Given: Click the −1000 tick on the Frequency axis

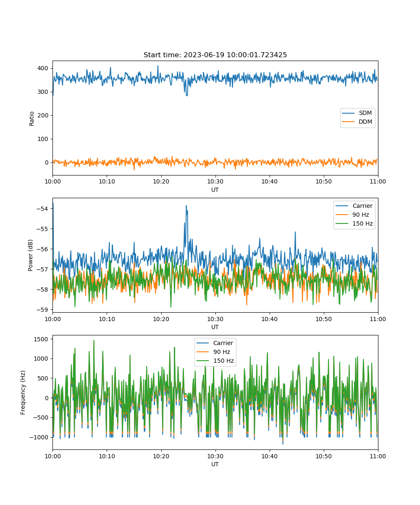Looking at the screenshot, I should [x=39, y=437].
